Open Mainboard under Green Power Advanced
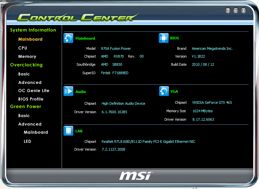The image size is (259, 189). [x=36, y=132]
